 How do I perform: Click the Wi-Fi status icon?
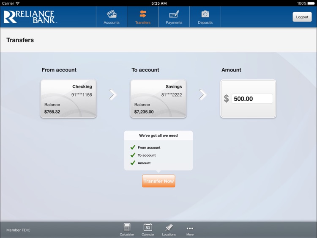click(18, 3)
